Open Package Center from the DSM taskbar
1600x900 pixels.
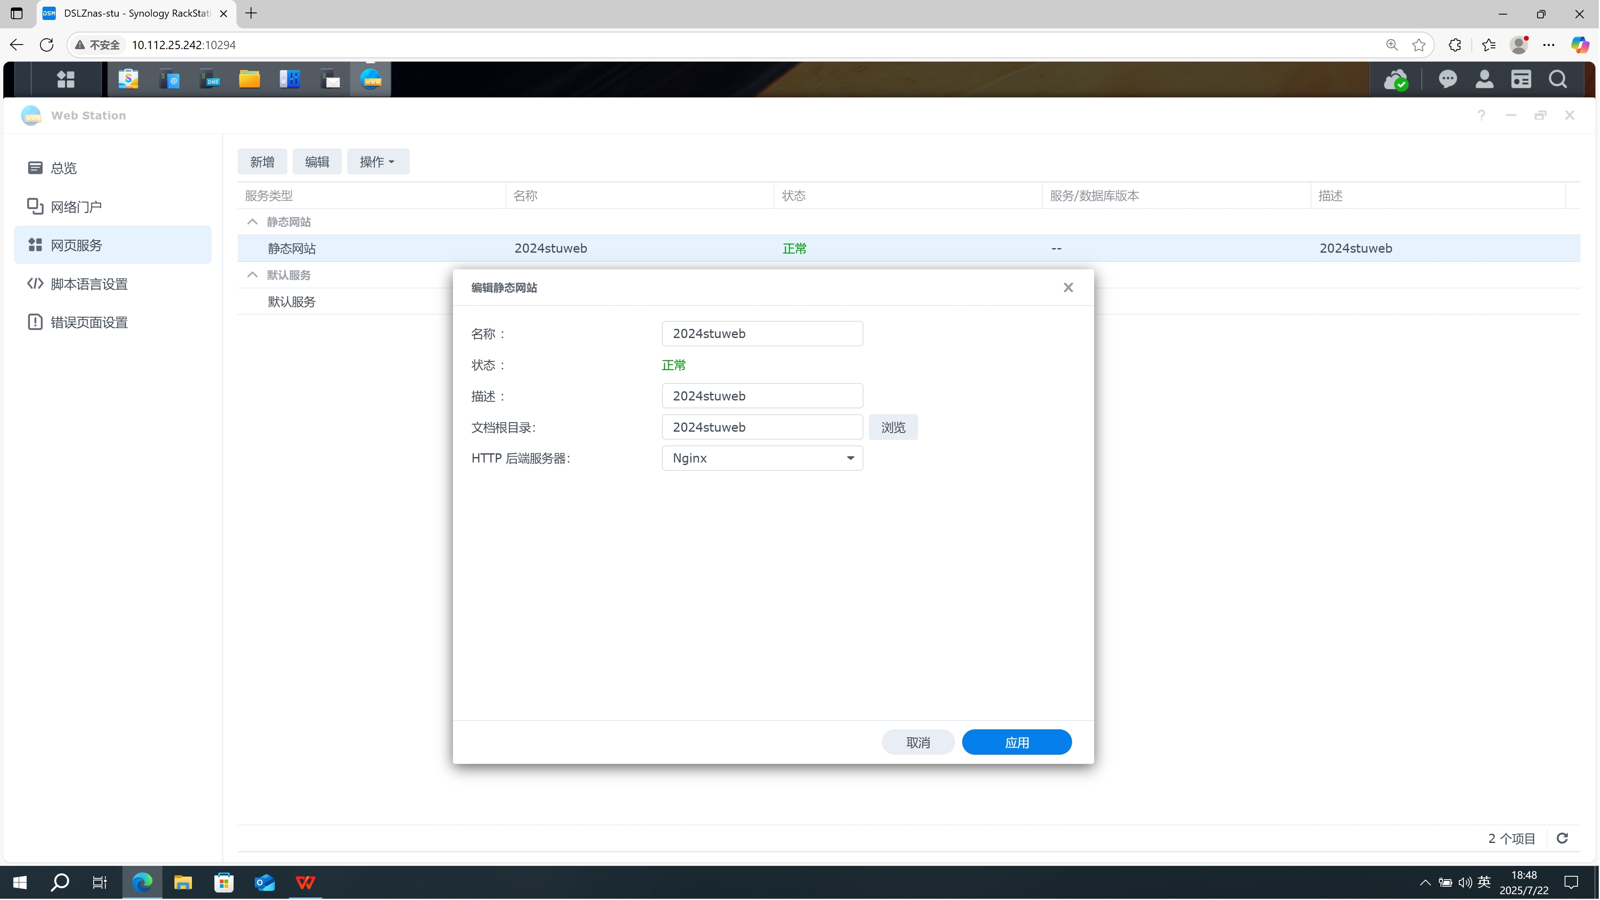tap(129, 80)
